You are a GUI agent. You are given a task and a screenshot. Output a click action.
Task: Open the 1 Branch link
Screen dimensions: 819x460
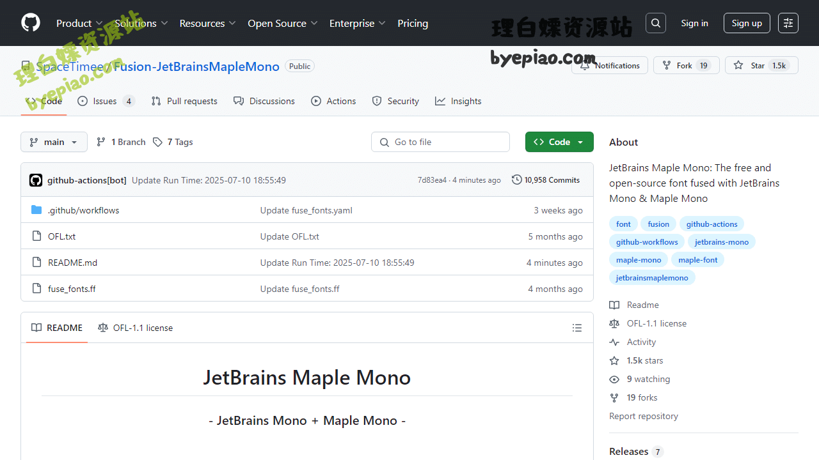(x=121, y=142)
